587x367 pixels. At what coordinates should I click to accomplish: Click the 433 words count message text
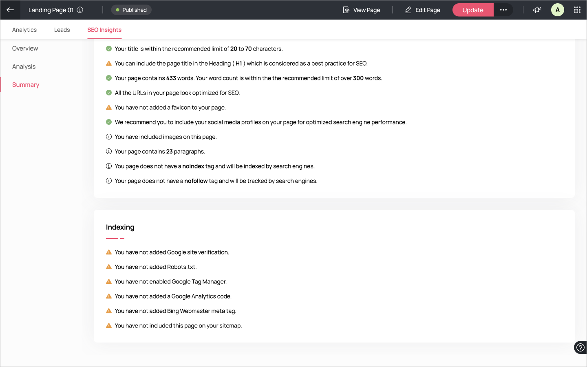click(x=248, y=78)
